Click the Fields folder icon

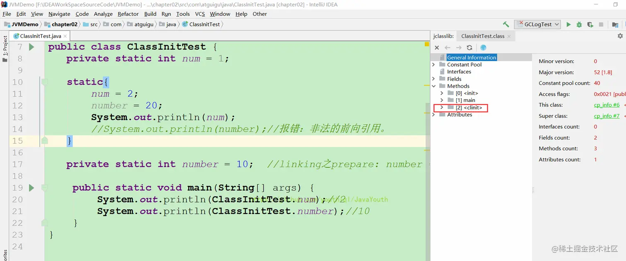coord(442,79)
